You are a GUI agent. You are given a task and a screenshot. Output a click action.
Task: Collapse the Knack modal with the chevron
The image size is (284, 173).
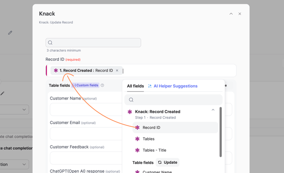[x=231, y=14]
